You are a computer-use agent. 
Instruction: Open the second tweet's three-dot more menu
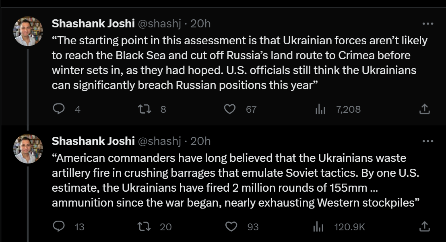coord(428,141)
